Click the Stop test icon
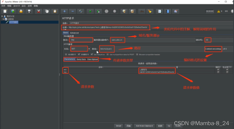Image resolution: width=234 pixels, height=129 pixels. [x=106, y=11]
